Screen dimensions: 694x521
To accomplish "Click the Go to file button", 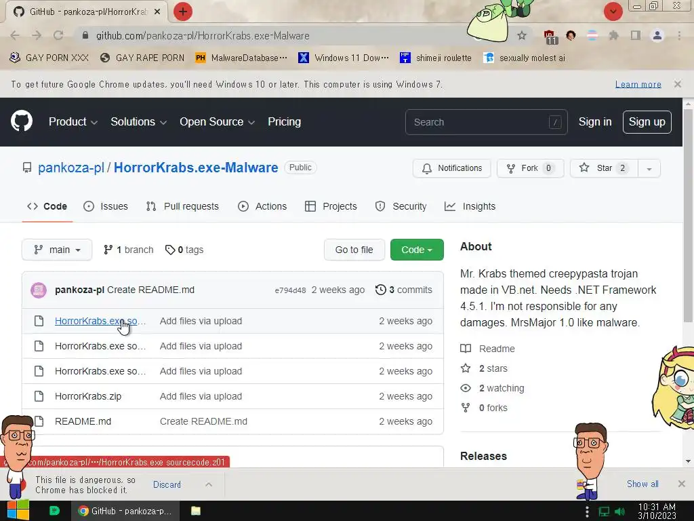I will tap(354, 250).
